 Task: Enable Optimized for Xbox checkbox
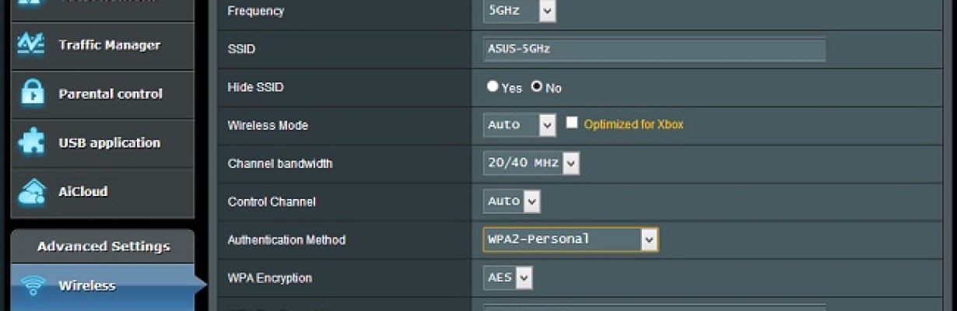[572, 123]
